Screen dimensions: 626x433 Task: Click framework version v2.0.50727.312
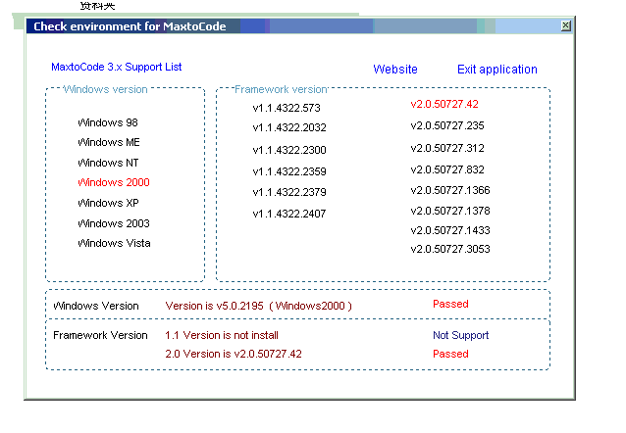point(447,148)
